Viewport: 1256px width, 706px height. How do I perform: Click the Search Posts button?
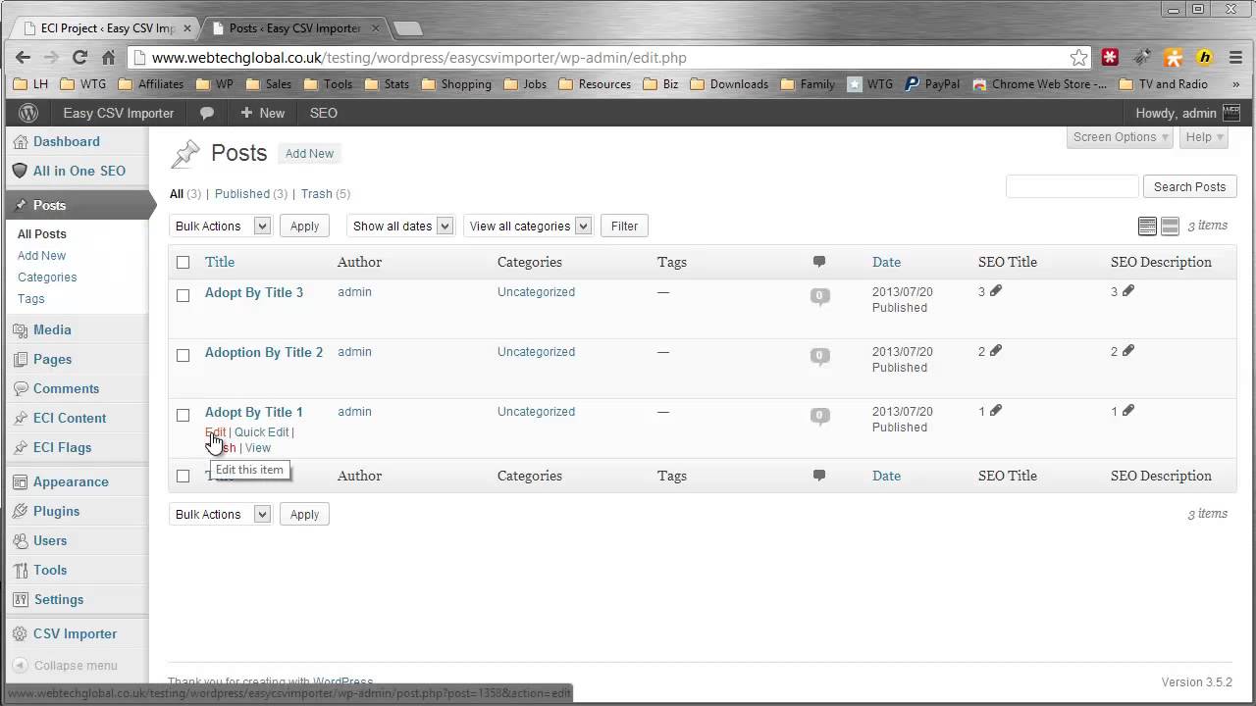coord(1189,186)
